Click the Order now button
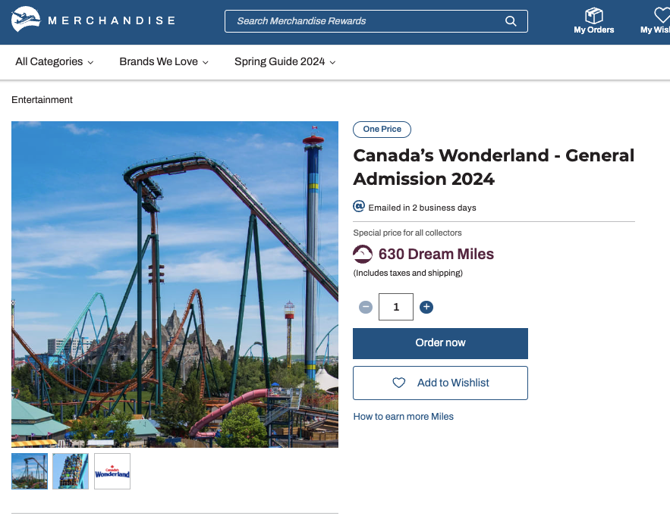 [x=440, y=343]
